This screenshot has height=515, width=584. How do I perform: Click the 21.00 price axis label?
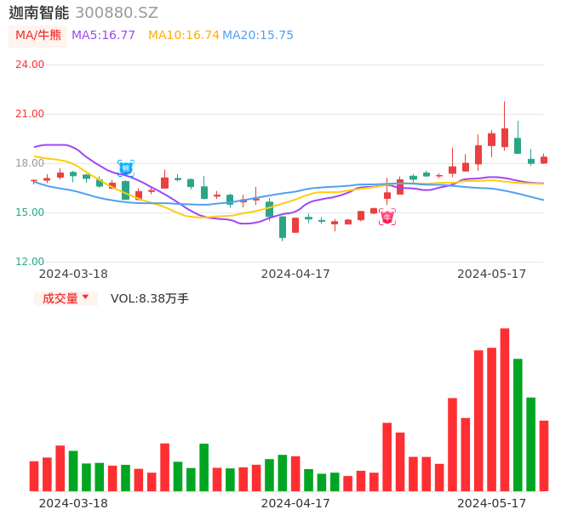[x=30, y=114]
